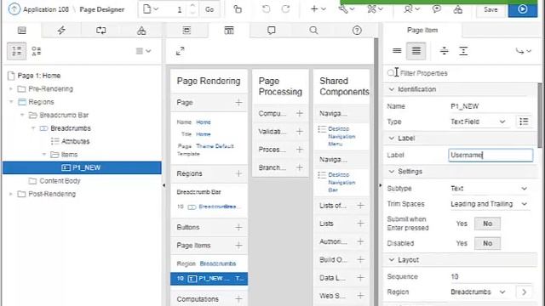The width and height of the screenshot is (545, 306).
Task: Open the Messages tab
Action: pos(272,31)
